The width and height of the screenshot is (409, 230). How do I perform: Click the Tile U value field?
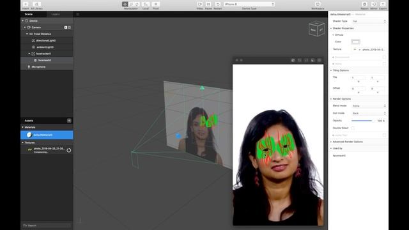click(x=358, y=78)
